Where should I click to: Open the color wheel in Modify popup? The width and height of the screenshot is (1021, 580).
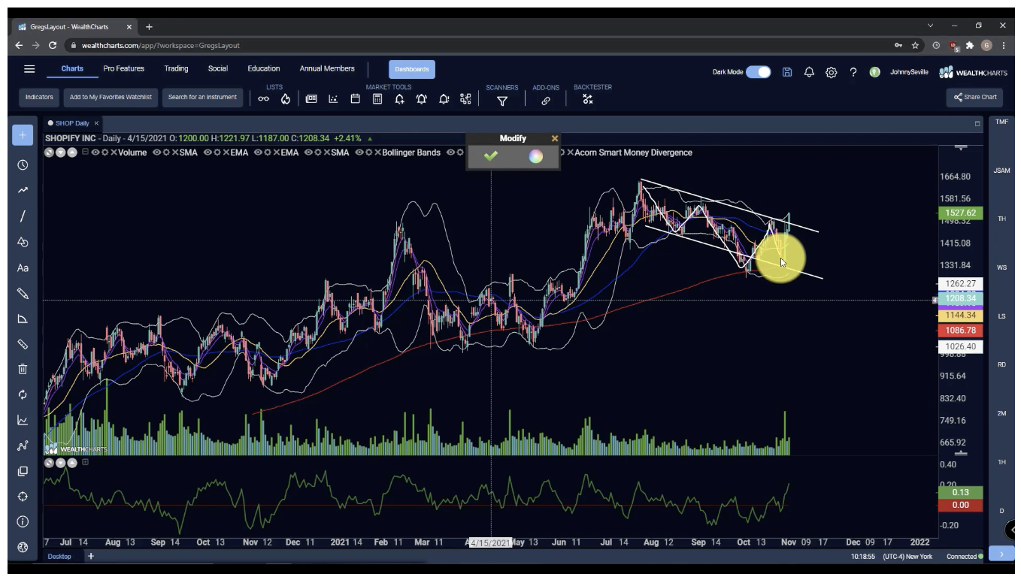click(535, 156)
